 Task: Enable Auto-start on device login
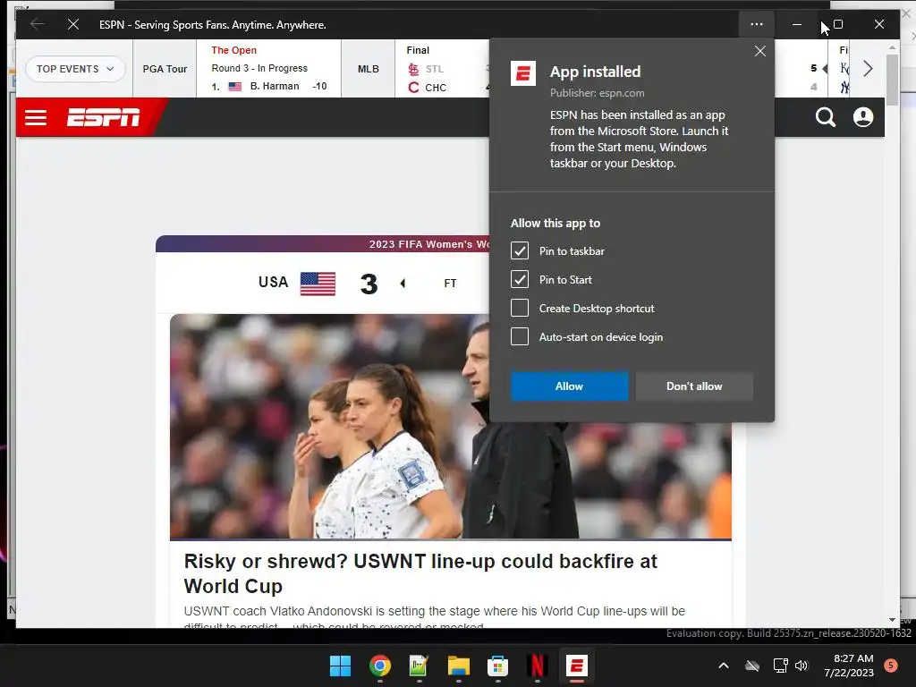(520, 337)
